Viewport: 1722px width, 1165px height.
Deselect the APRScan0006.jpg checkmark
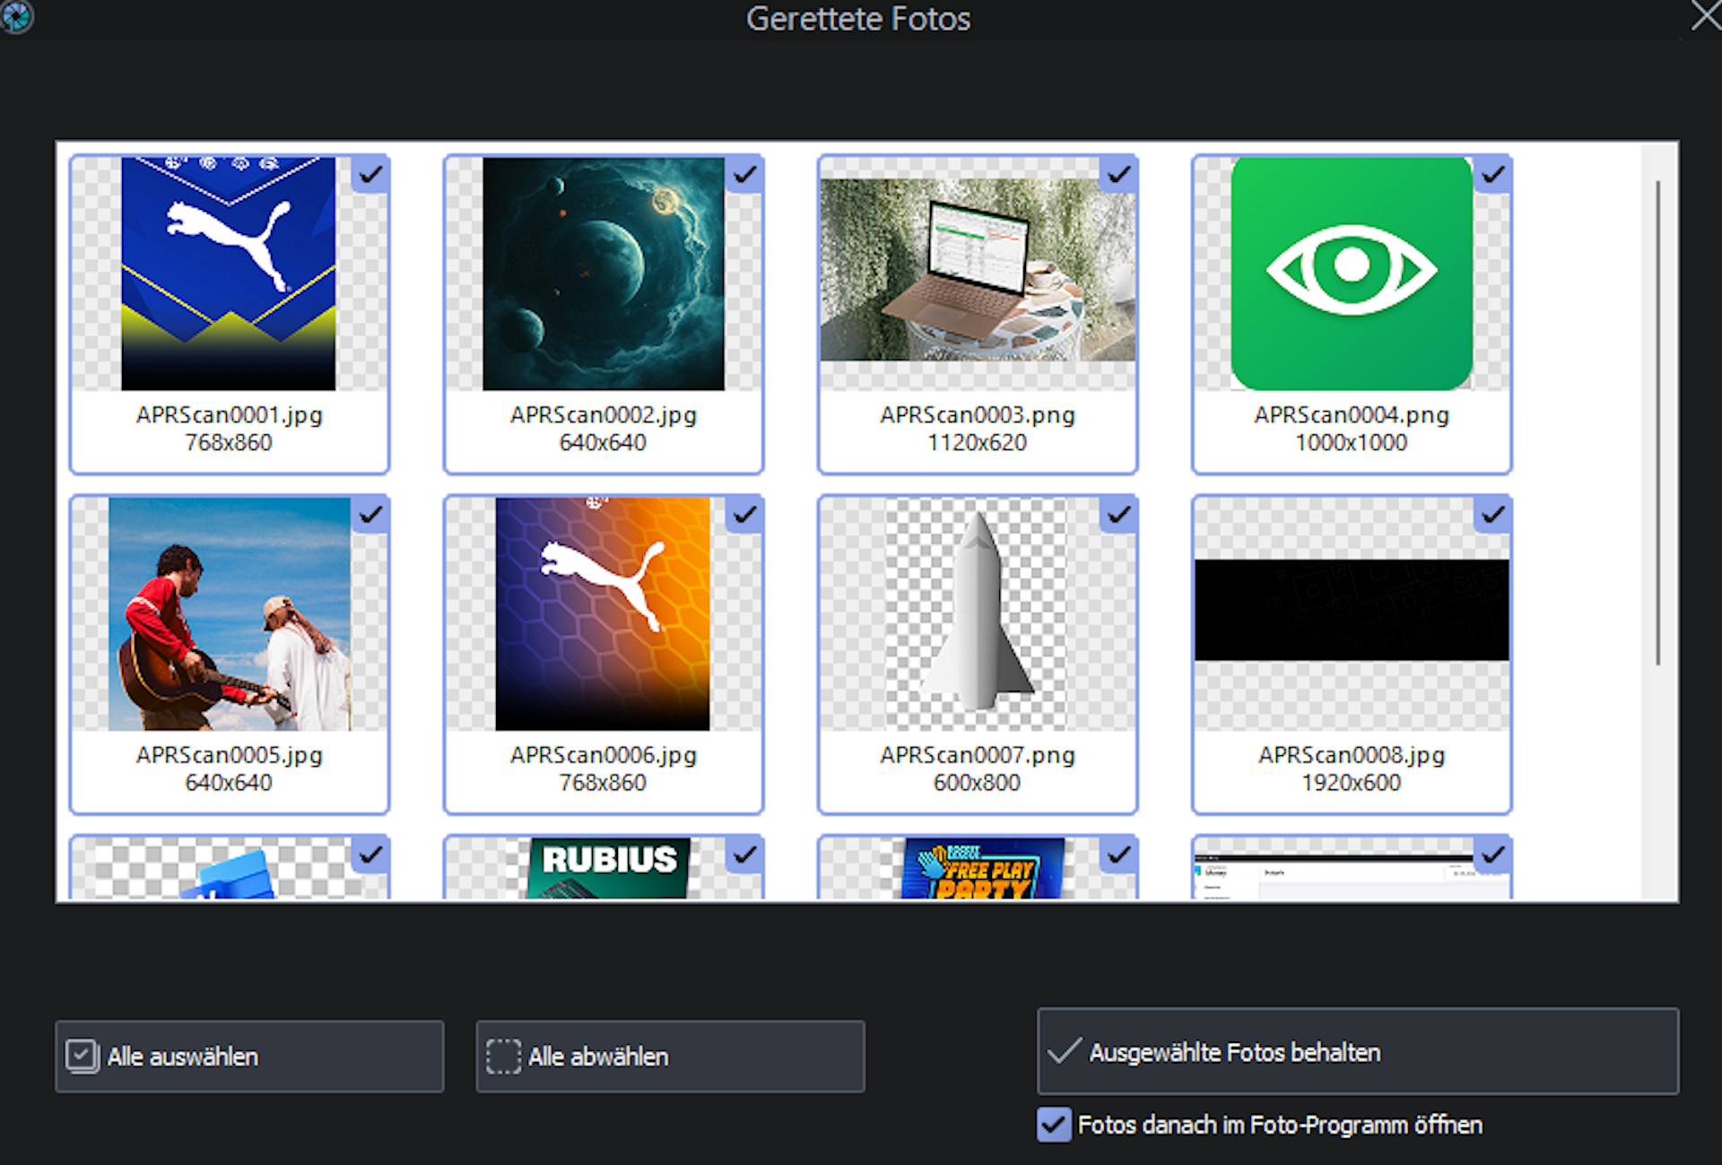coord(744,515)
